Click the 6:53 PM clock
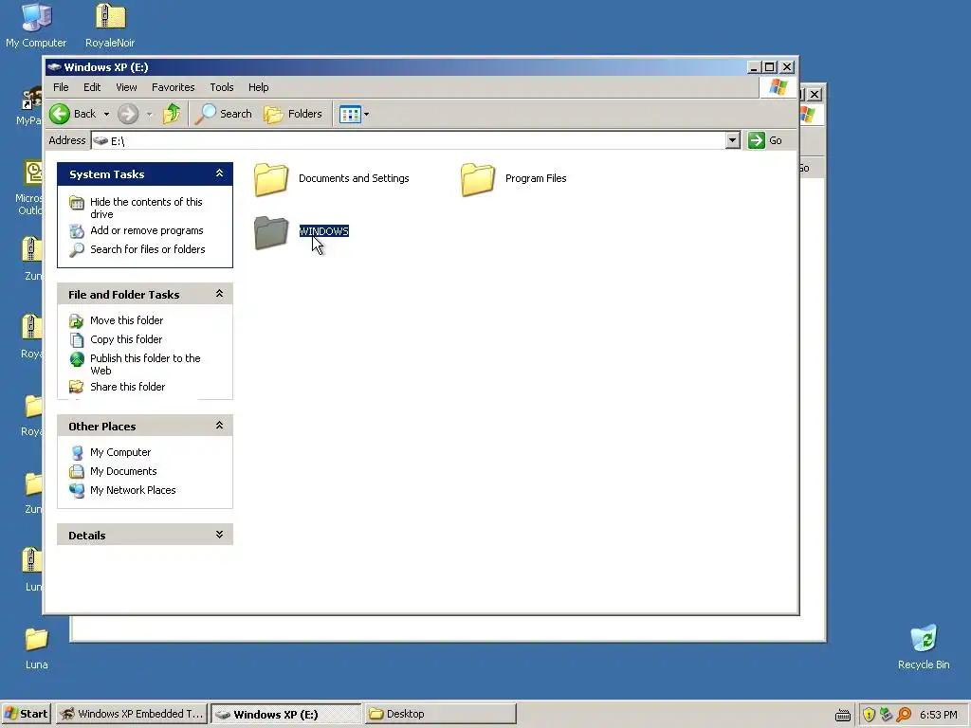Image resolution: width=971 pixels, height=728 pixels. coord(939,715)
